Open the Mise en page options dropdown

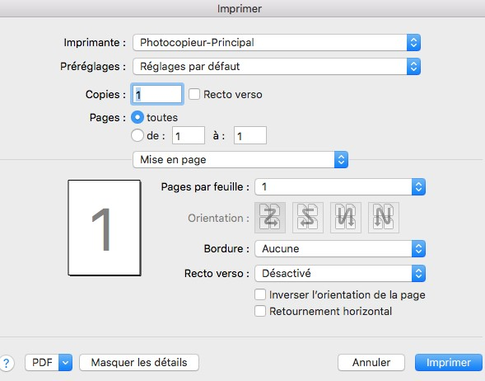pyautogui.click(x=240, y=159)
